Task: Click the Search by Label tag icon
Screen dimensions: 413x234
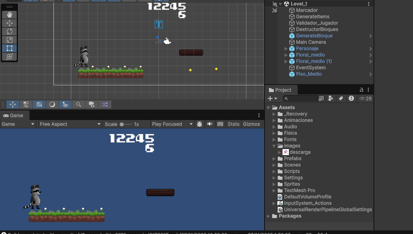Action: (341, 98)
